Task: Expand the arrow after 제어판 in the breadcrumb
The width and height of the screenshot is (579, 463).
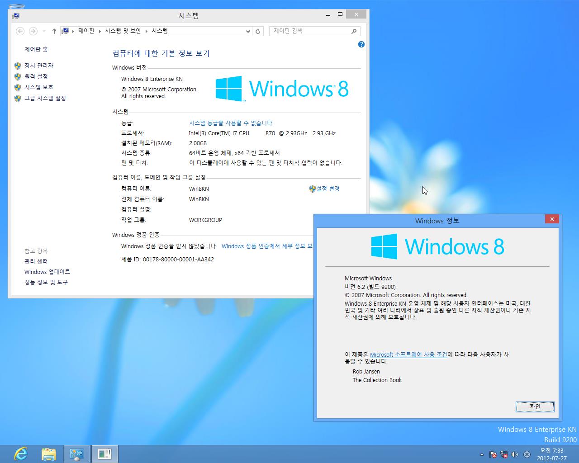Action: pos(100,31)
